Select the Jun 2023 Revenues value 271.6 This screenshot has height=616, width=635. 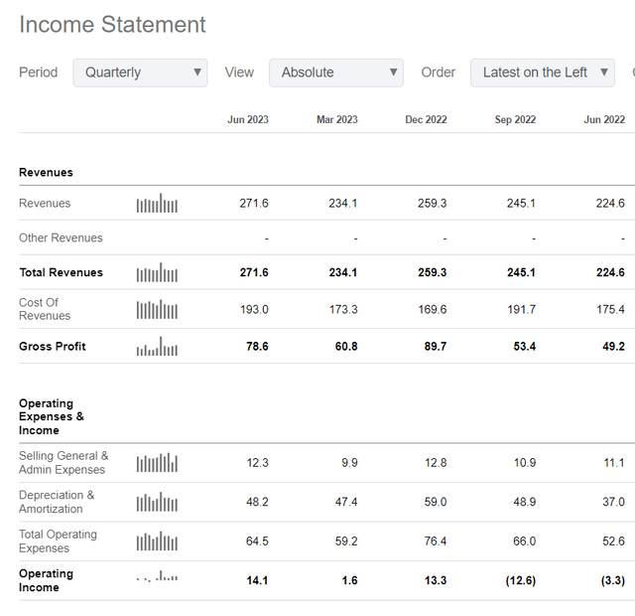[254, 204]
